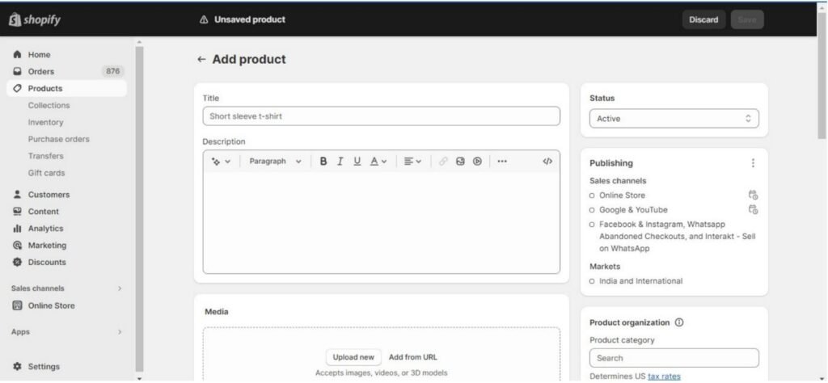Click the Shopify logo

pos(34,20)
